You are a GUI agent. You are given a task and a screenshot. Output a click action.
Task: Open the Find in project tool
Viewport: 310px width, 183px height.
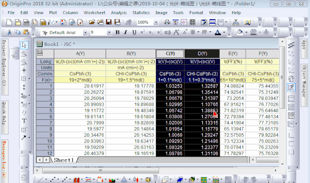[247, 22]
